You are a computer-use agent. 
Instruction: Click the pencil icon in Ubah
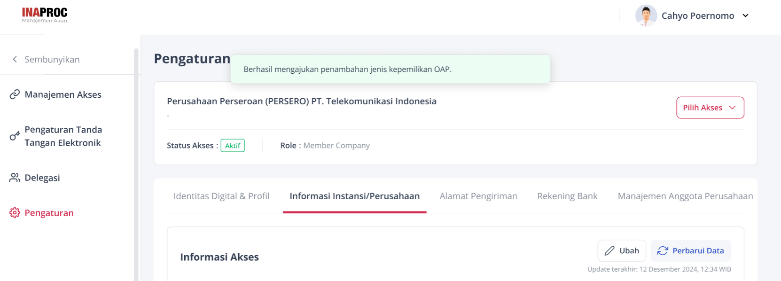(x=609, y=250)
